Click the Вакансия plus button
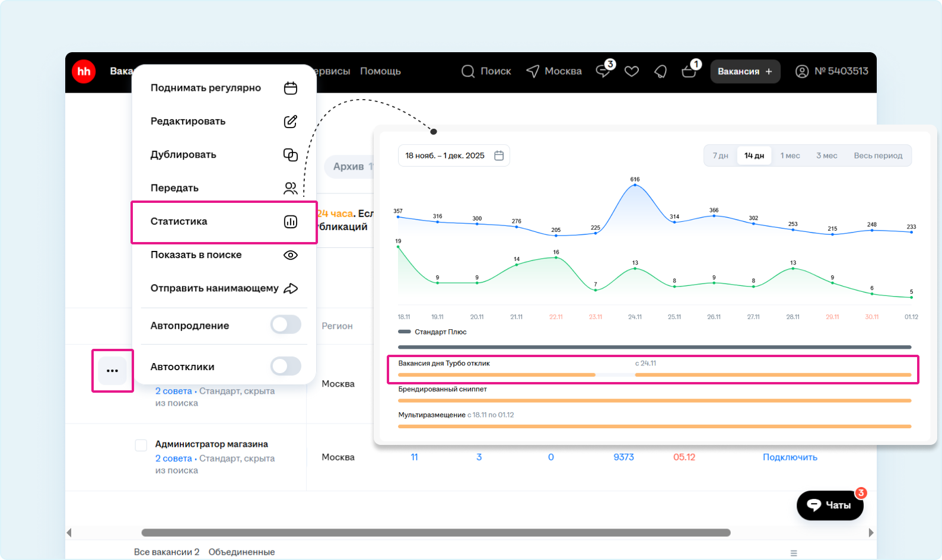 (745, 71)
